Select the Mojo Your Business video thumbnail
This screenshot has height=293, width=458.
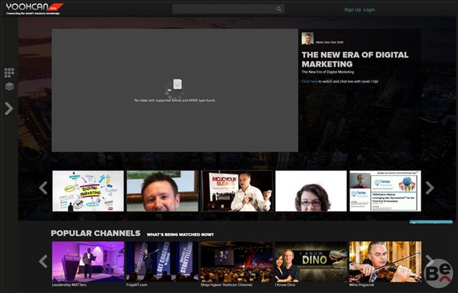click(237, 191)
